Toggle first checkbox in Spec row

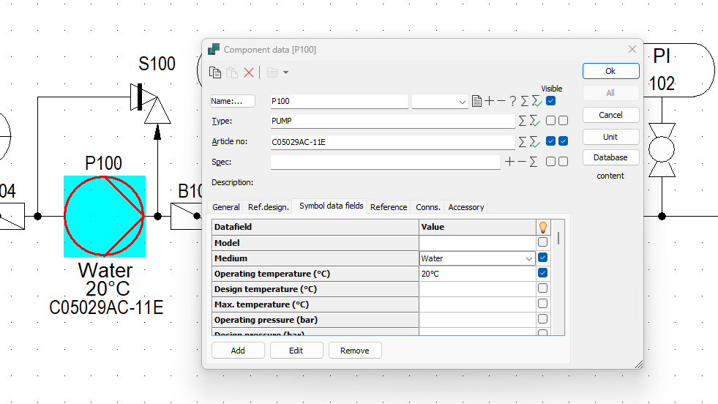(x=551, y=161)
